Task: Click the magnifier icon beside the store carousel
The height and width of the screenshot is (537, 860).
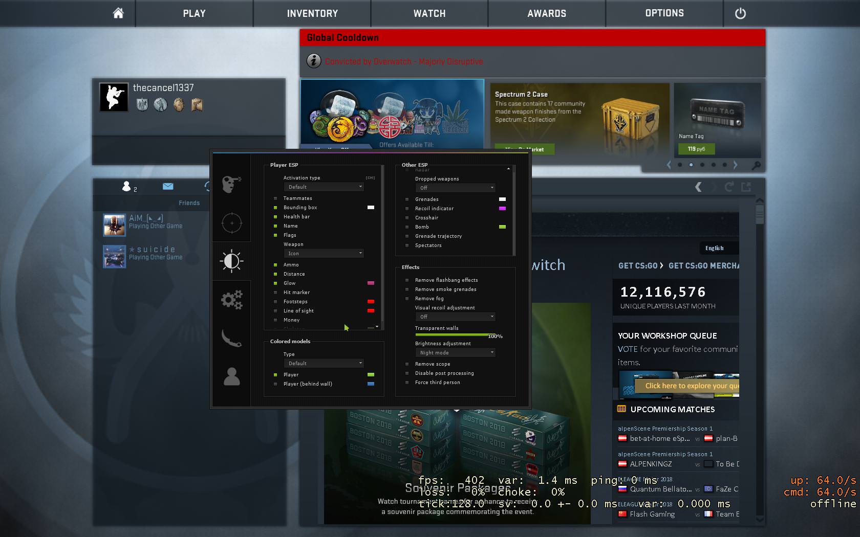Action: (x=756, y=165)
